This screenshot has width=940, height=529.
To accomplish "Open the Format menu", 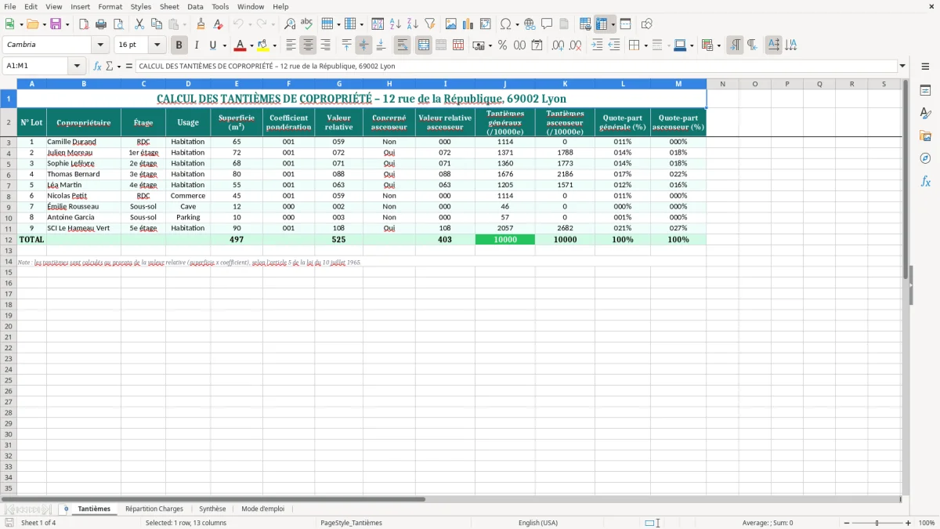I will [110, 6].
